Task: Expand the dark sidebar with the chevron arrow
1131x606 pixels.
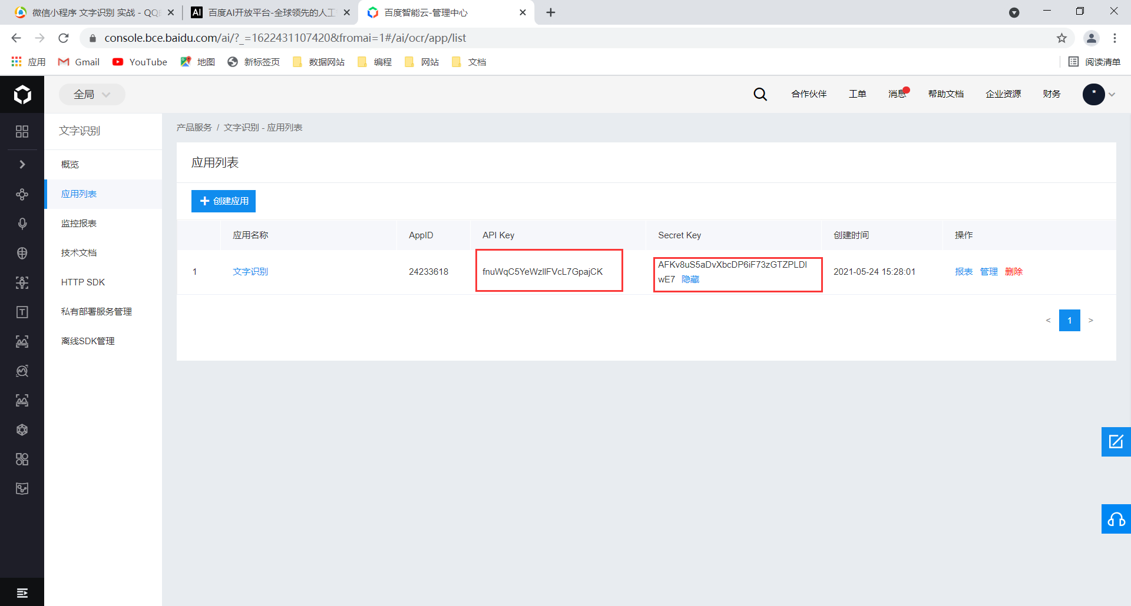Action: point(22,164)
